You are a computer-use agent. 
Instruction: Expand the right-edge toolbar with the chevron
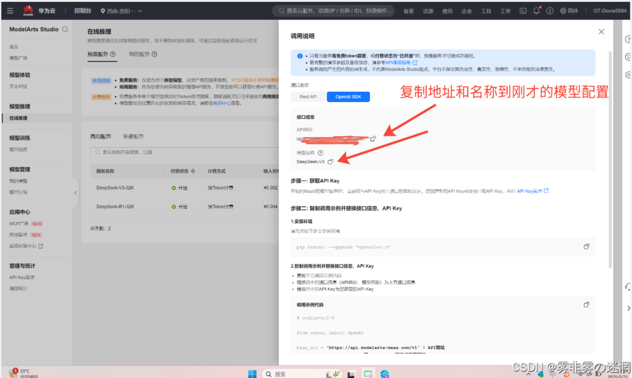[x=628, y=308]
